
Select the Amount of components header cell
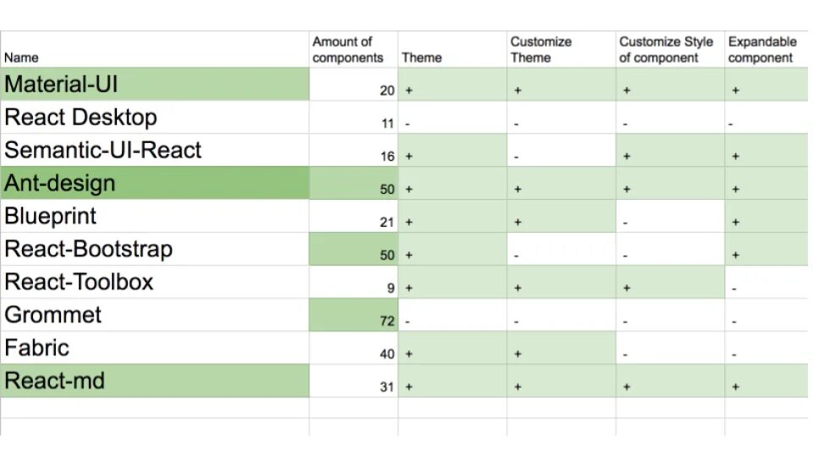pyautogui.click(x=353, y=50)
